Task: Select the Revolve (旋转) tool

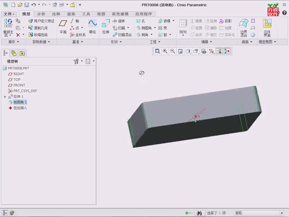Action: [x=119, y=21]
